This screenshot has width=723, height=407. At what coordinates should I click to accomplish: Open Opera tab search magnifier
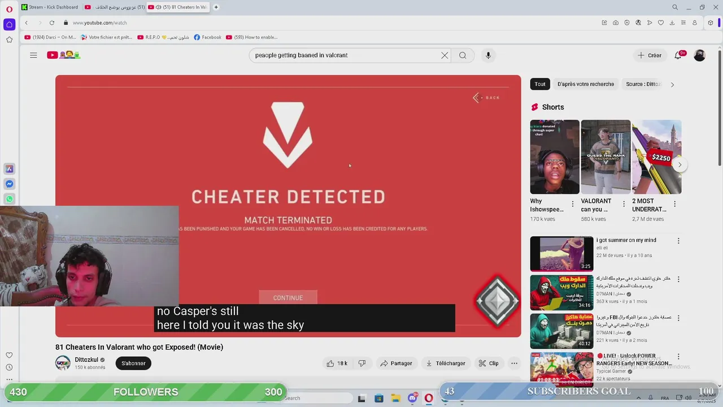[675, 7]
